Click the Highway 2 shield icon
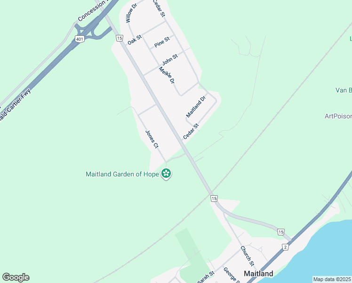 pos(285,248)
